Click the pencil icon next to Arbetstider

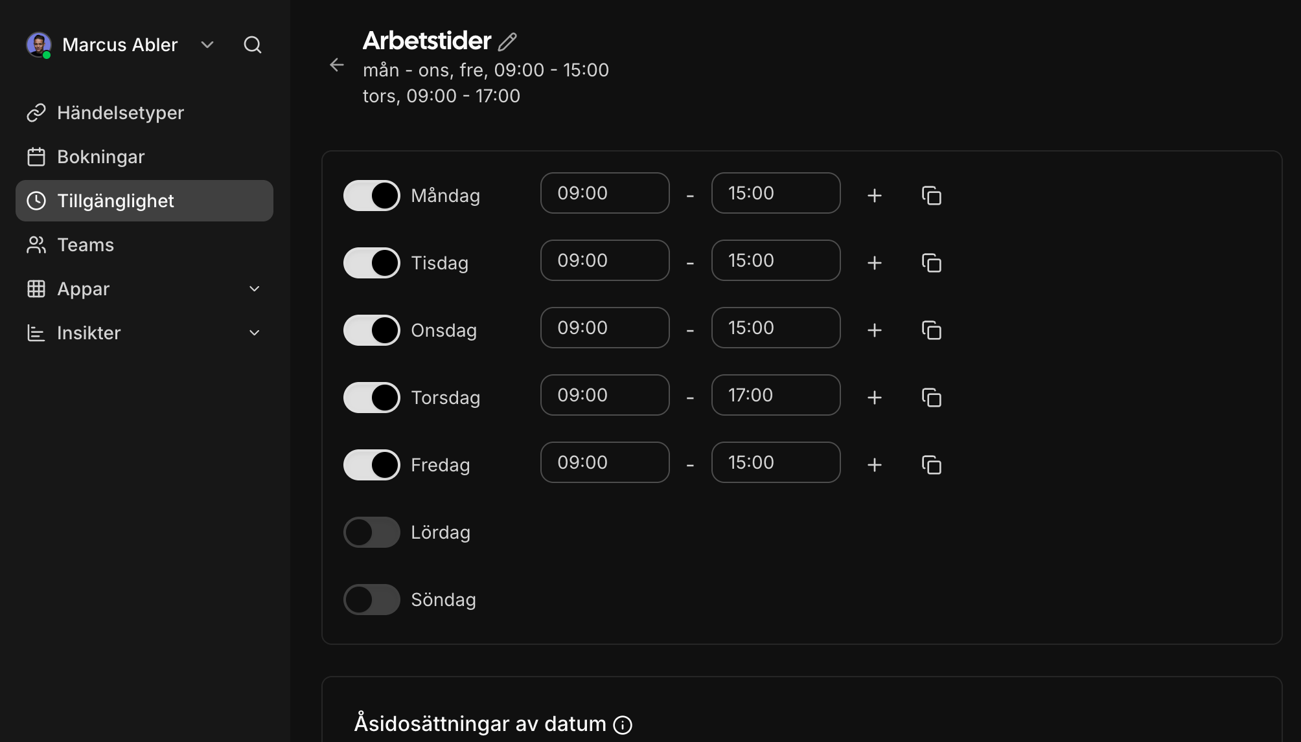click(507, 41)
